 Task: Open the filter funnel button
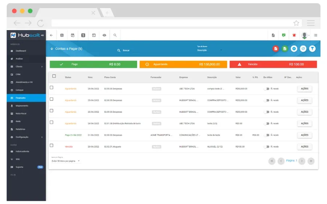(312, 49)
